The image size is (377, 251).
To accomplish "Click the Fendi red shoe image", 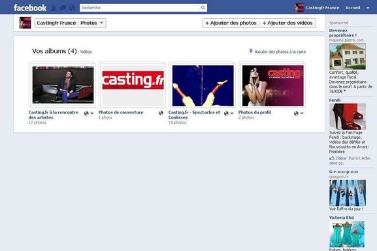I will click(x=348, y=116).
